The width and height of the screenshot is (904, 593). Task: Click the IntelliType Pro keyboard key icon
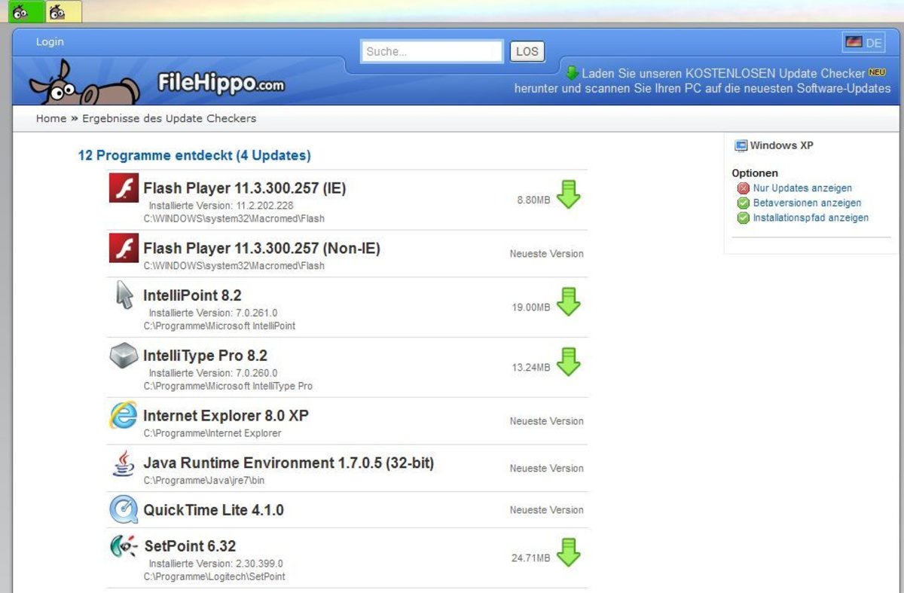(124, 356)
